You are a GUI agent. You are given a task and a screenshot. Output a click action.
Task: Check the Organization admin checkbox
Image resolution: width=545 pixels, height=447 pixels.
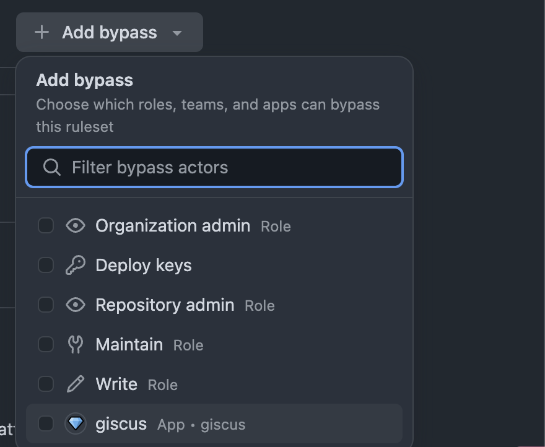tap(46, 225)
